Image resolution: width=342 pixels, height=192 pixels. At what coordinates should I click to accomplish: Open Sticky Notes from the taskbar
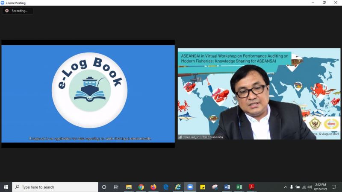(x=203, y=187)
